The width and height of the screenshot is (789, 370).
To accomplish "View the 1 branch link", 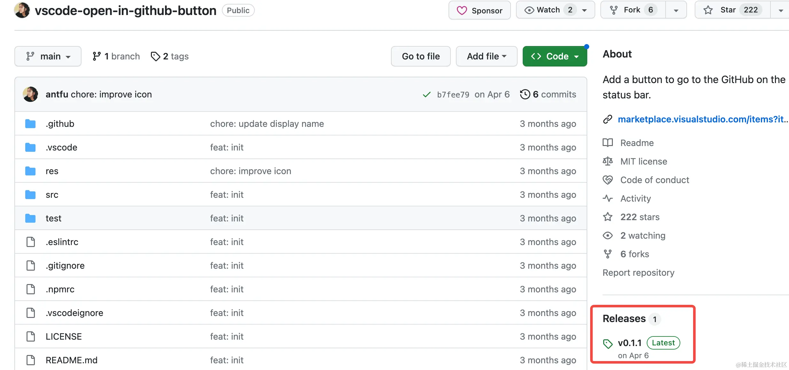I will tap(116, 56).
